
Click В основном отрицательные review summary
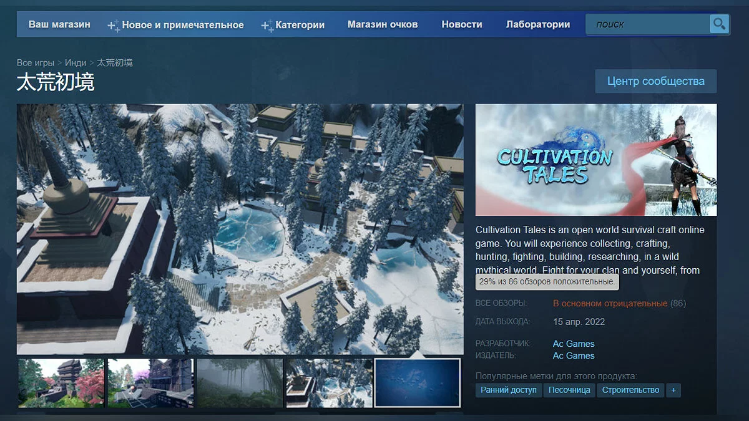tap(610, 304)
